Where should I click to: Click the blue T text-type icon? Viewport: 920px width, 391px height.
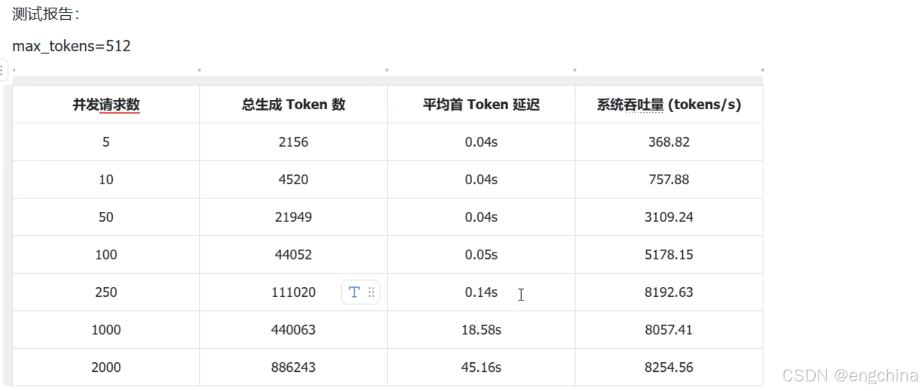pyautogui.click(x=354, y=292)
